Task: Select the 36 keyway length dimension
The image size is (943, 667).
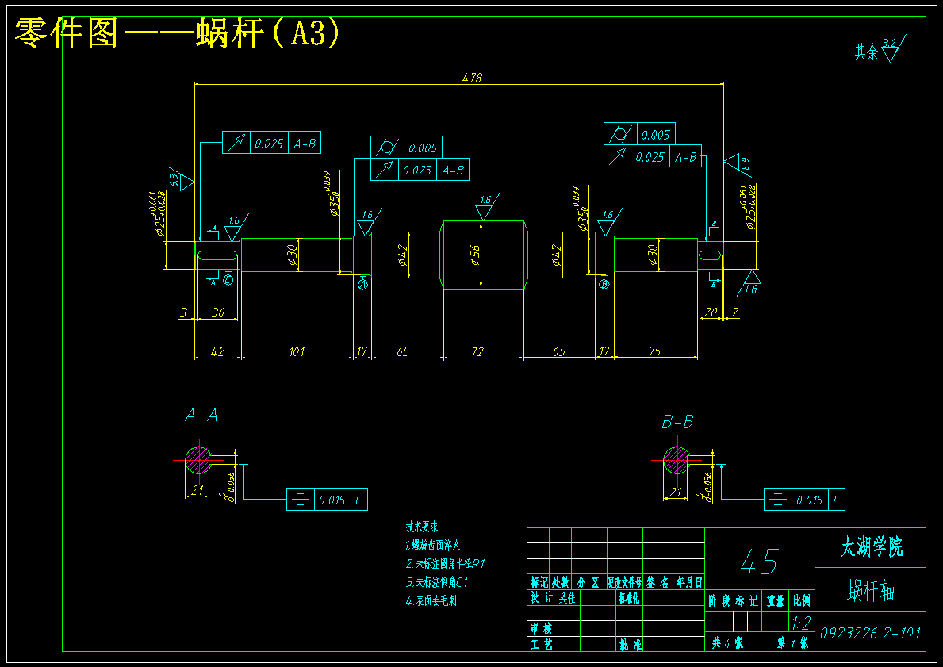Action: 218,312
